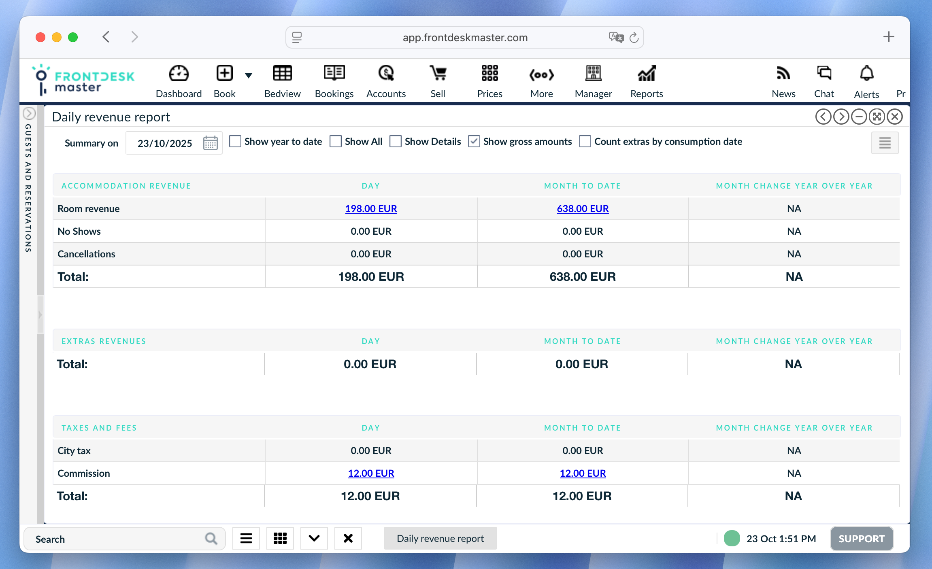Switch to Daily revenue report bottom tab
Viewport: 932px width, 569px height.
440,538
